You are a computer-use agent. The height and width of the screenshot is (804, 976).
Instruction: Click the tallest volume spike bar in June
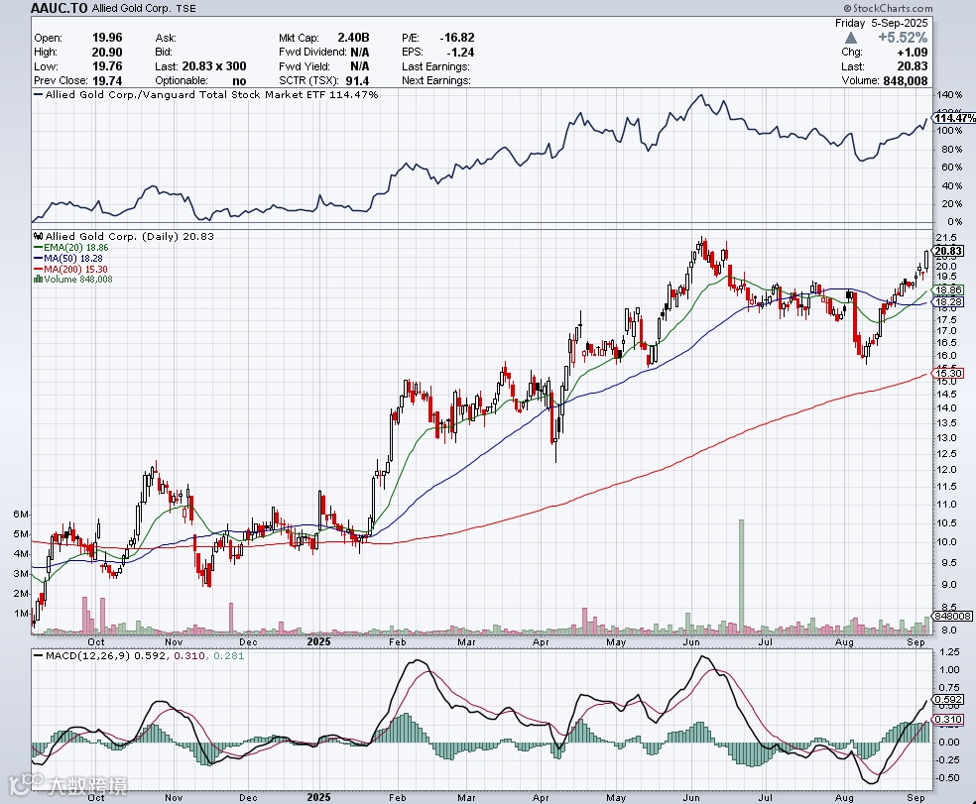pyautogui.click(x=741, y=576)
